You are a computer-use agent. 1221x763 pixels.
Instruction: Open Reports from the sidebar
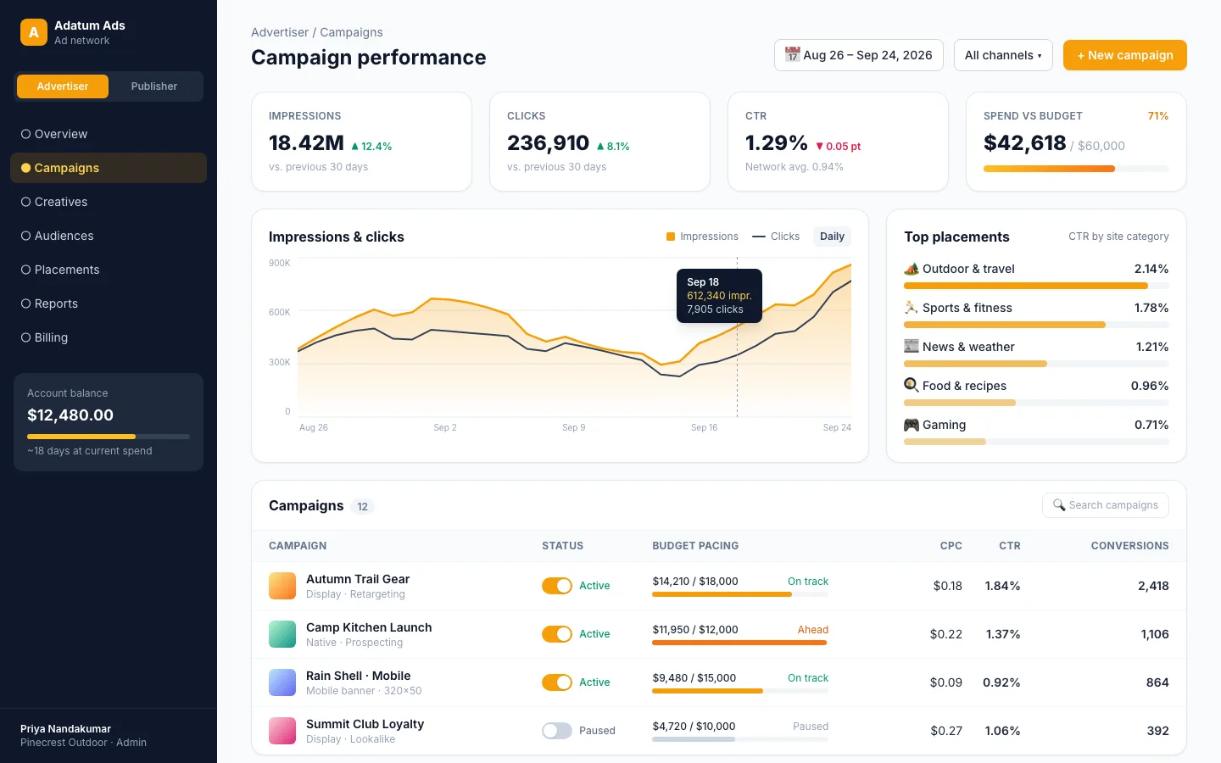click(109, 304)
